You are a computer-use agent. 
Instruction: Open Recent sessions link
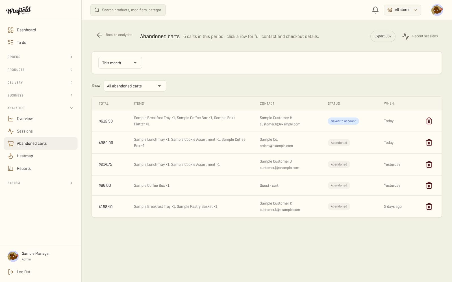[420, 36]
